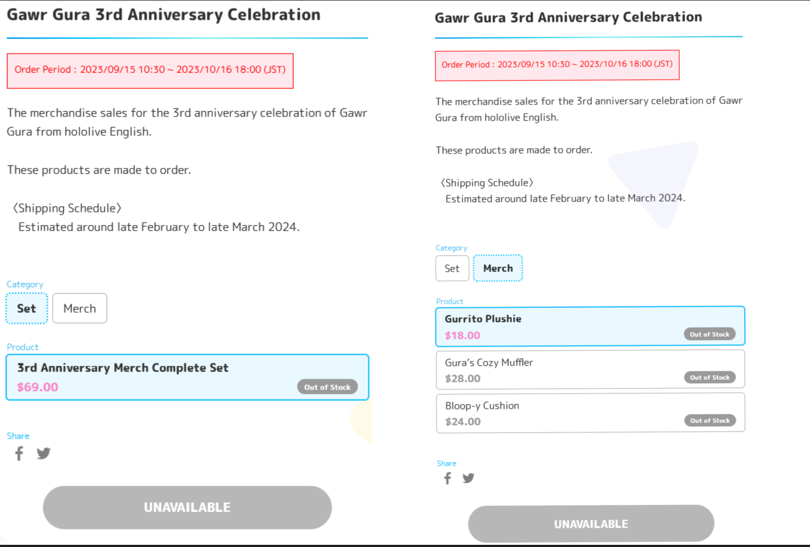Click Twitter share icon under Bloop-y Cushion listing
Viewport: 810px width, 547px height.
468,478
